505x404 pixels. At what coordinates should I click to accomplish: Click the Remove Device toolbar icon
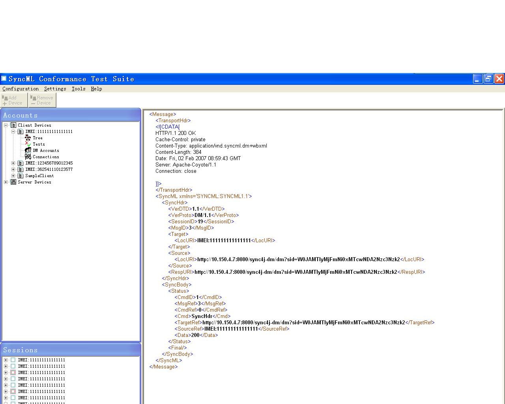coord(42,100)
